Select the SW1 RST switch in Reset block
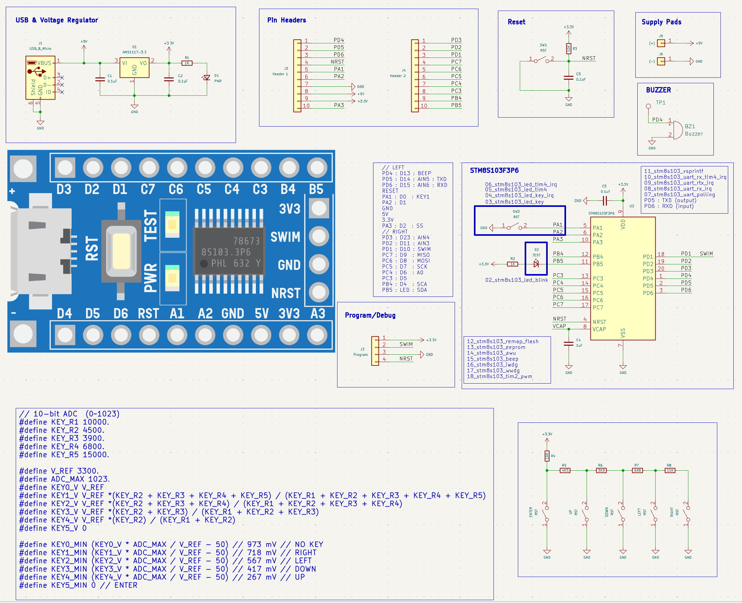Image resolution: width=742 pixels, height=603 pixels. [541, 61]
